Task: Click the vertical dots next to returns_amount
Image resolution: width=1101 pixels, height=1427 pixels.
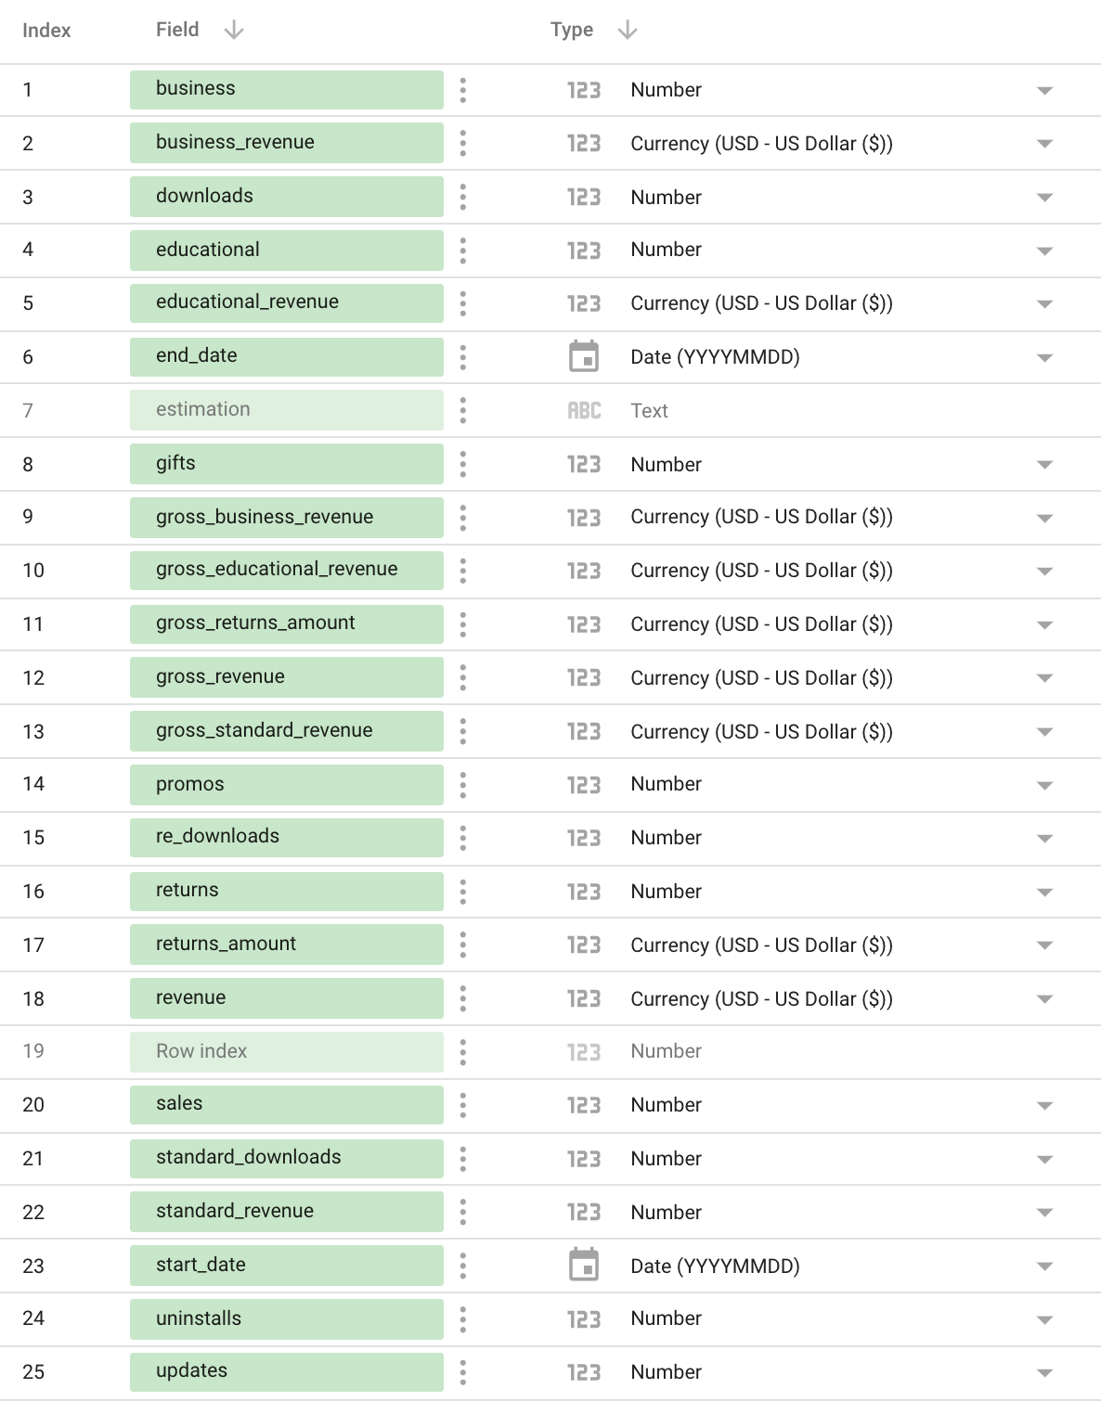Action: coord(463,945)
